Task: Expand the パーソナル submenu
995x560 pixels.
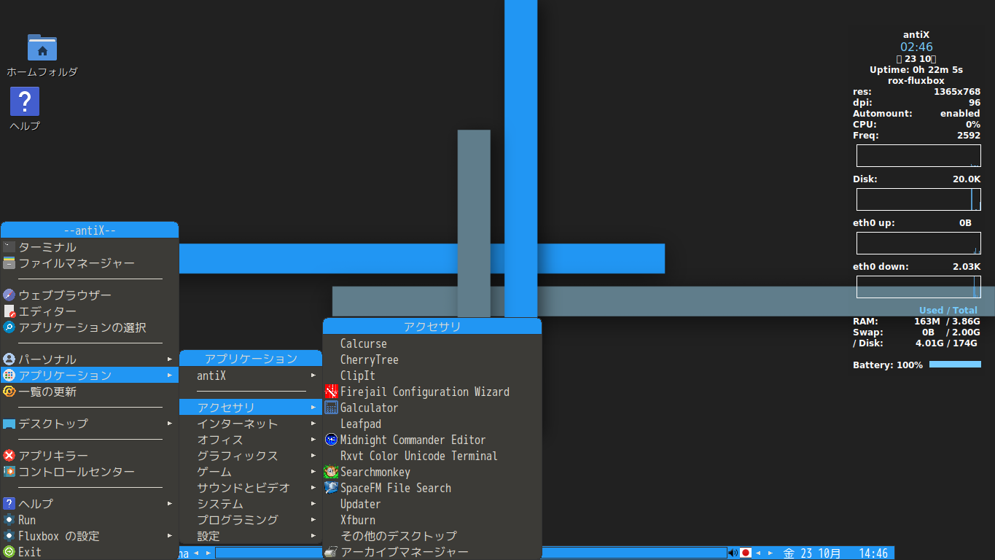Action: click(x=90, y=359)
